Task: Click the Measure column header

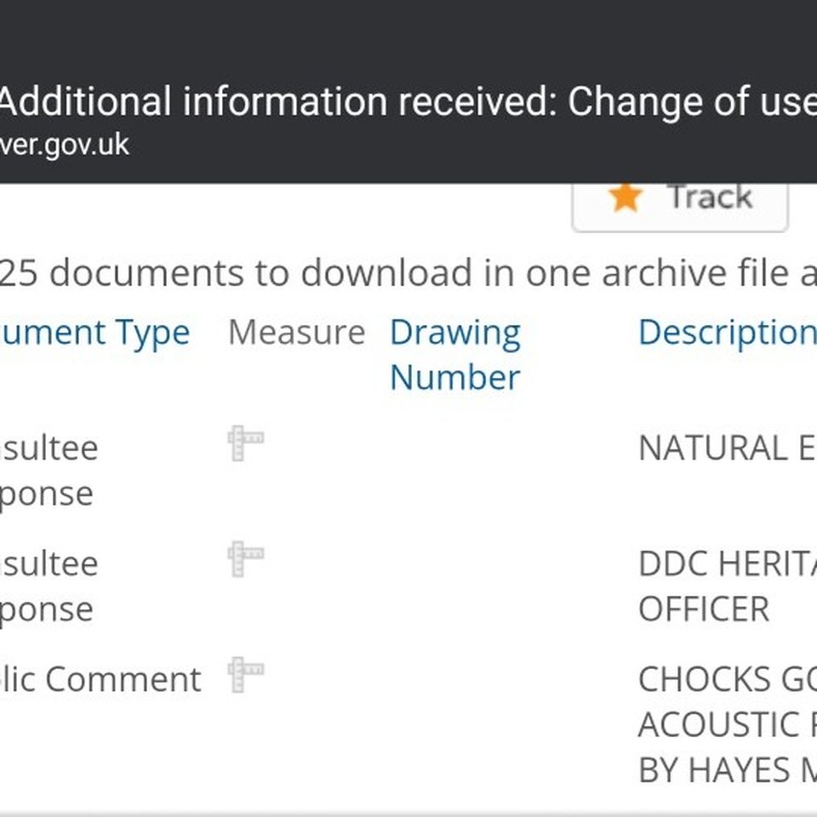Action: tap(296, 333)
